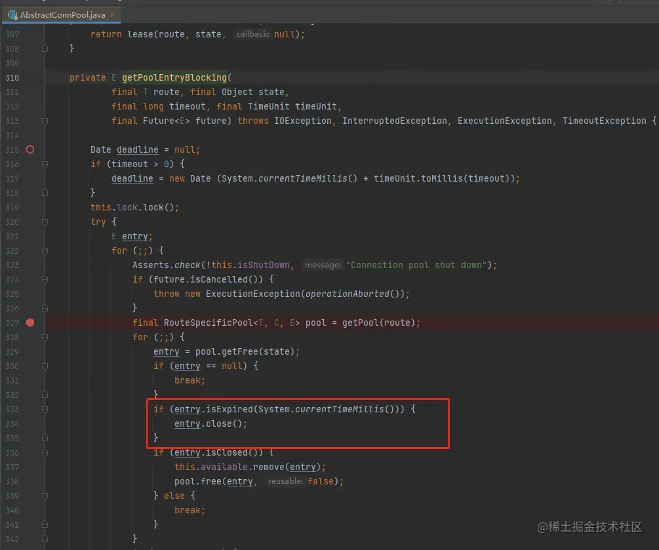Collapse the try block at line 320
The image size is (659, 550).
(x=45, y=222)
